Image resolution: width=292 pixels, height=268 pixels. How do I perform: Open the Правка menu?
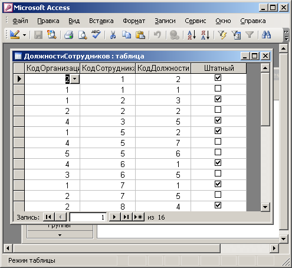coord(48,21)
